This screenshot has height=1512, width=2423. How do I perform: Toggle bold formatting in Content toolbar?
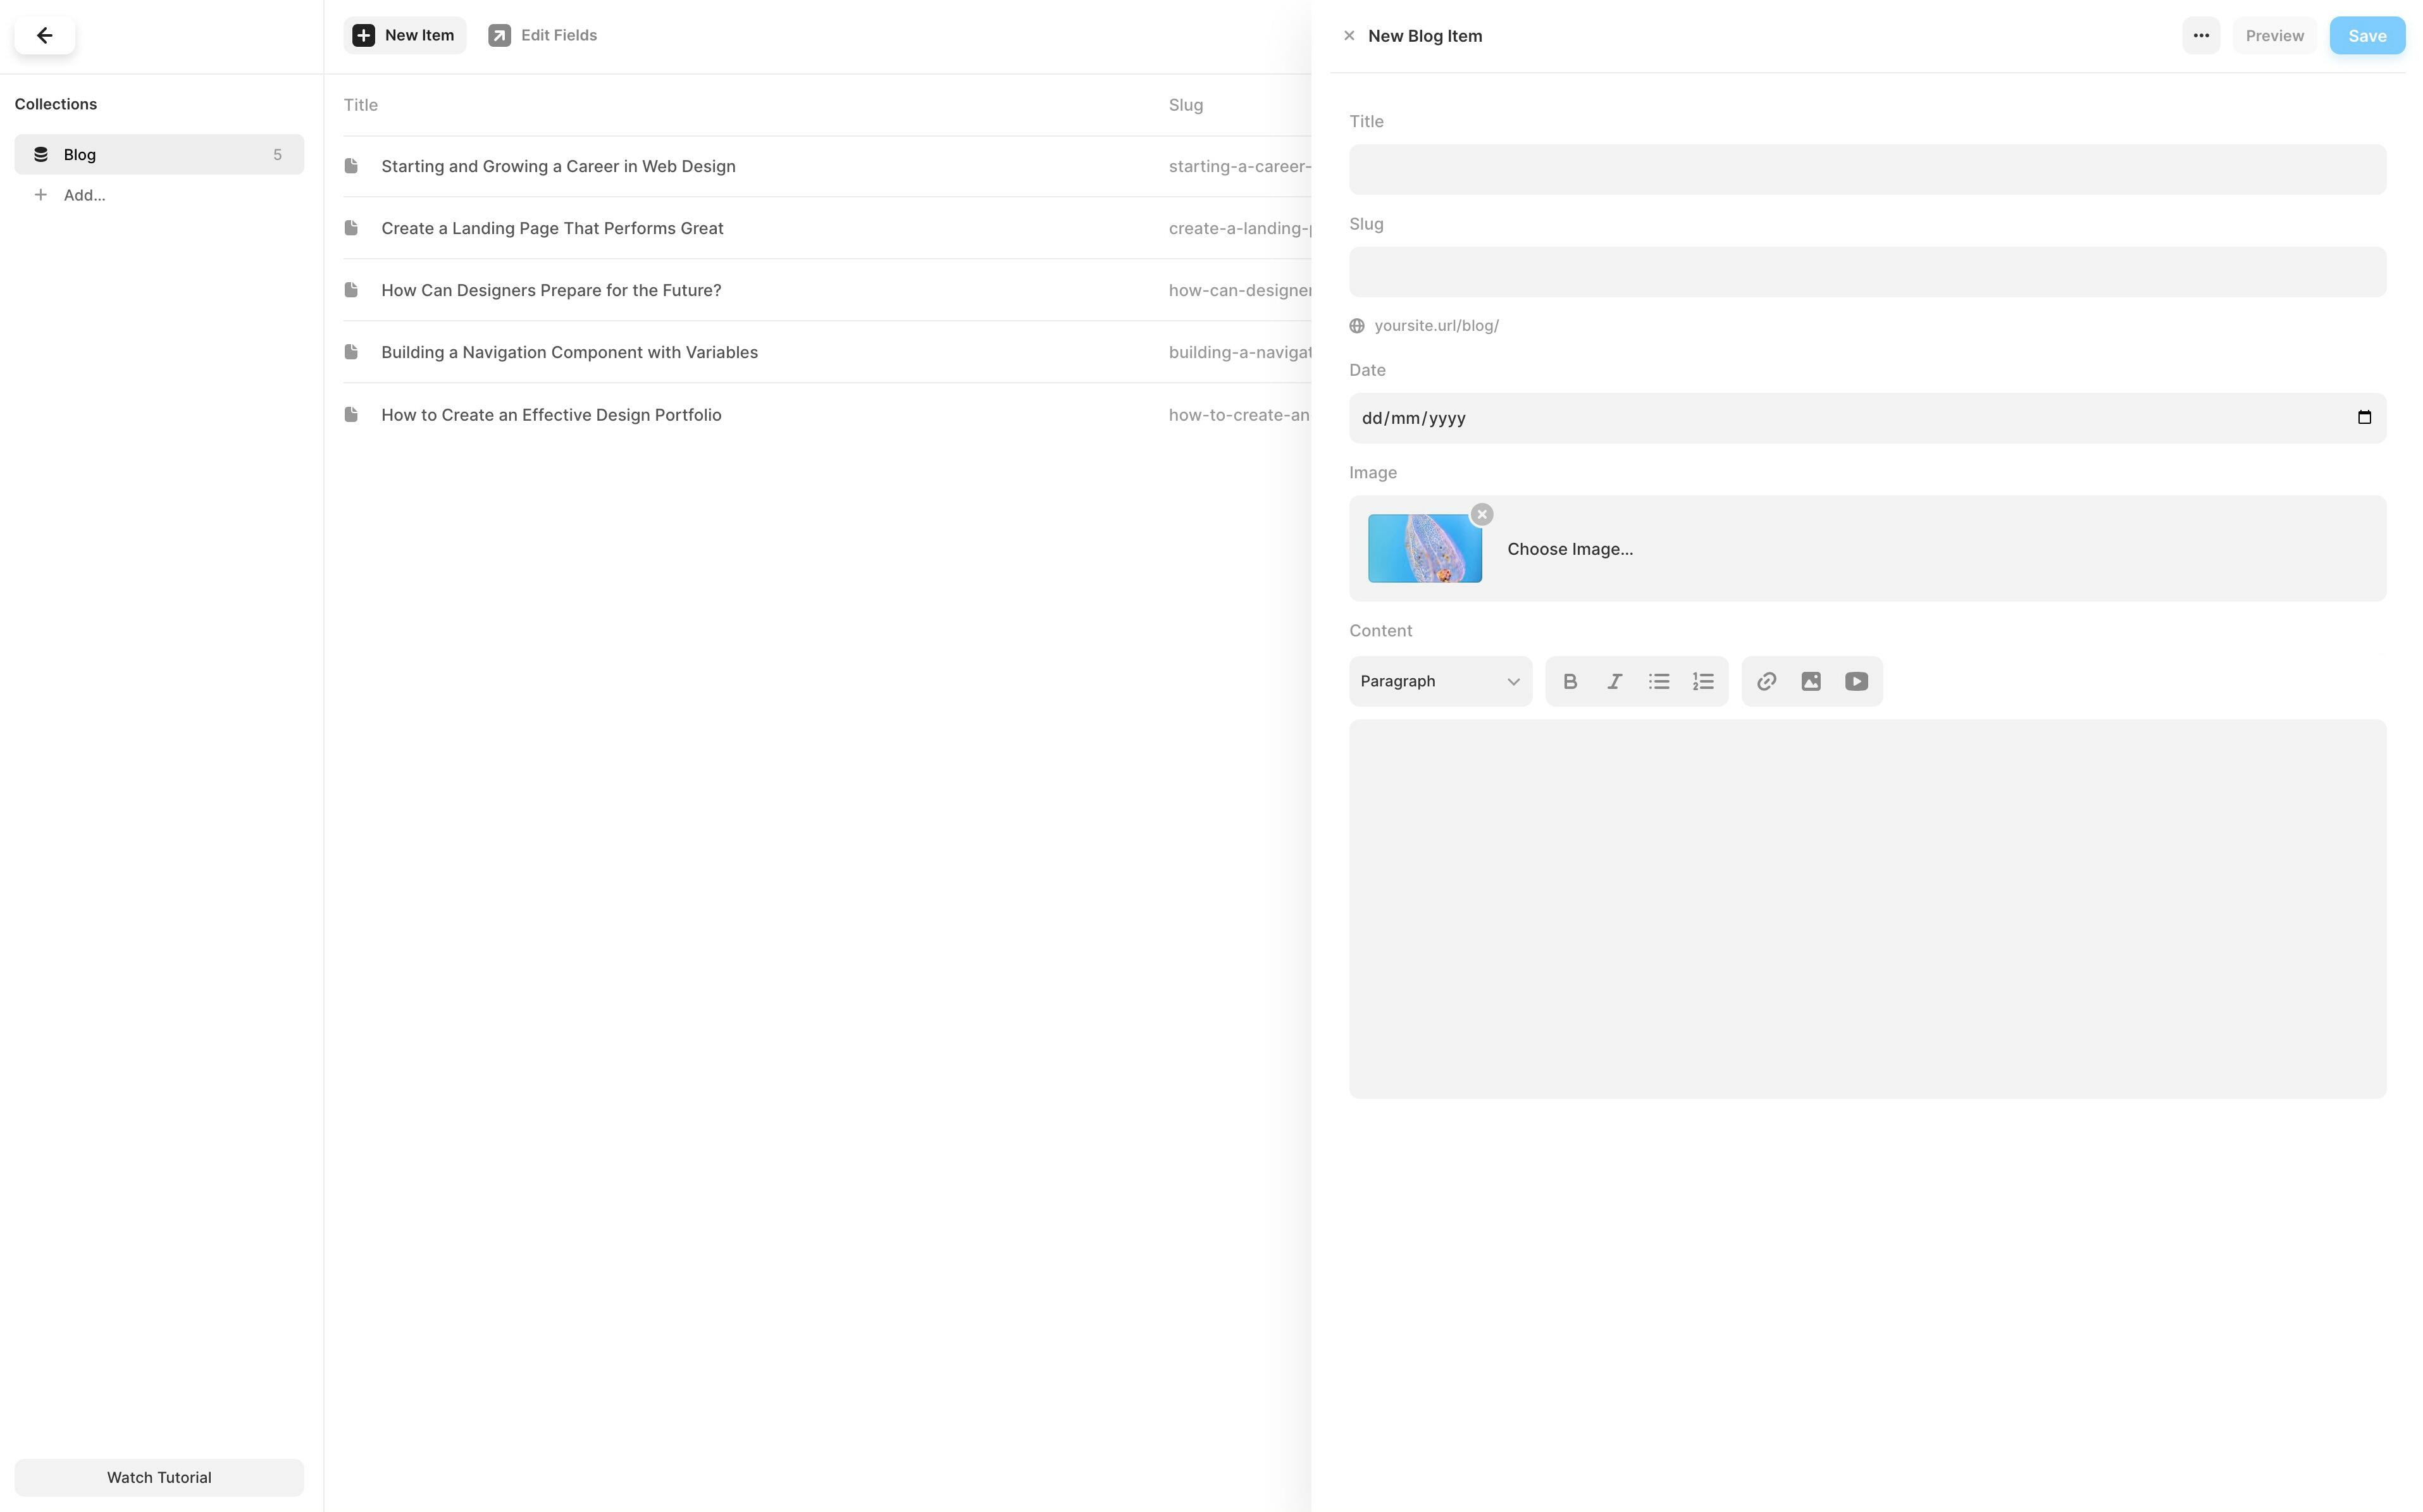pos(1570,681)
